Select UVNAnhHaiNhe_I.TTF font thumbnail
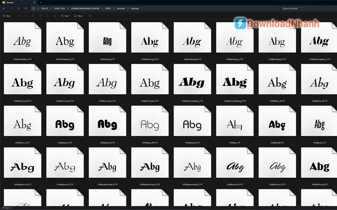This screenshot has height=210, width=337. point(23,37)
